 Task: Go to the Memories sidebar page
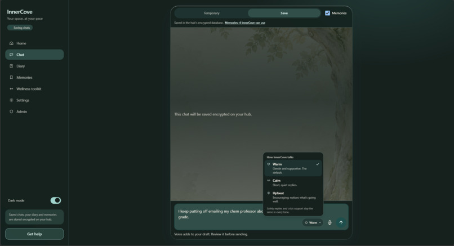click(x=34, y=77)
